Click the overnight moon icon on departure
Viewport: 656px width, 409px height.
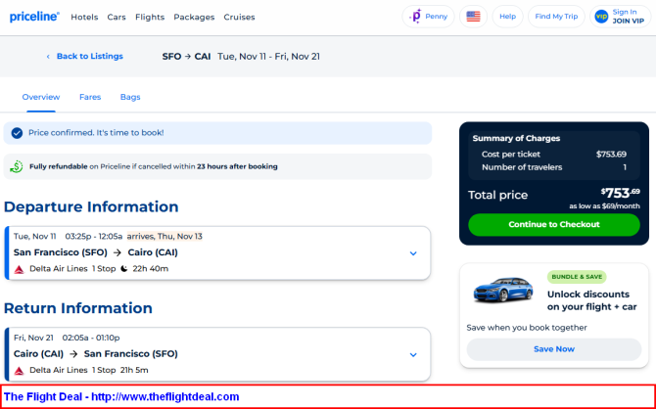(x=123, y=268)
